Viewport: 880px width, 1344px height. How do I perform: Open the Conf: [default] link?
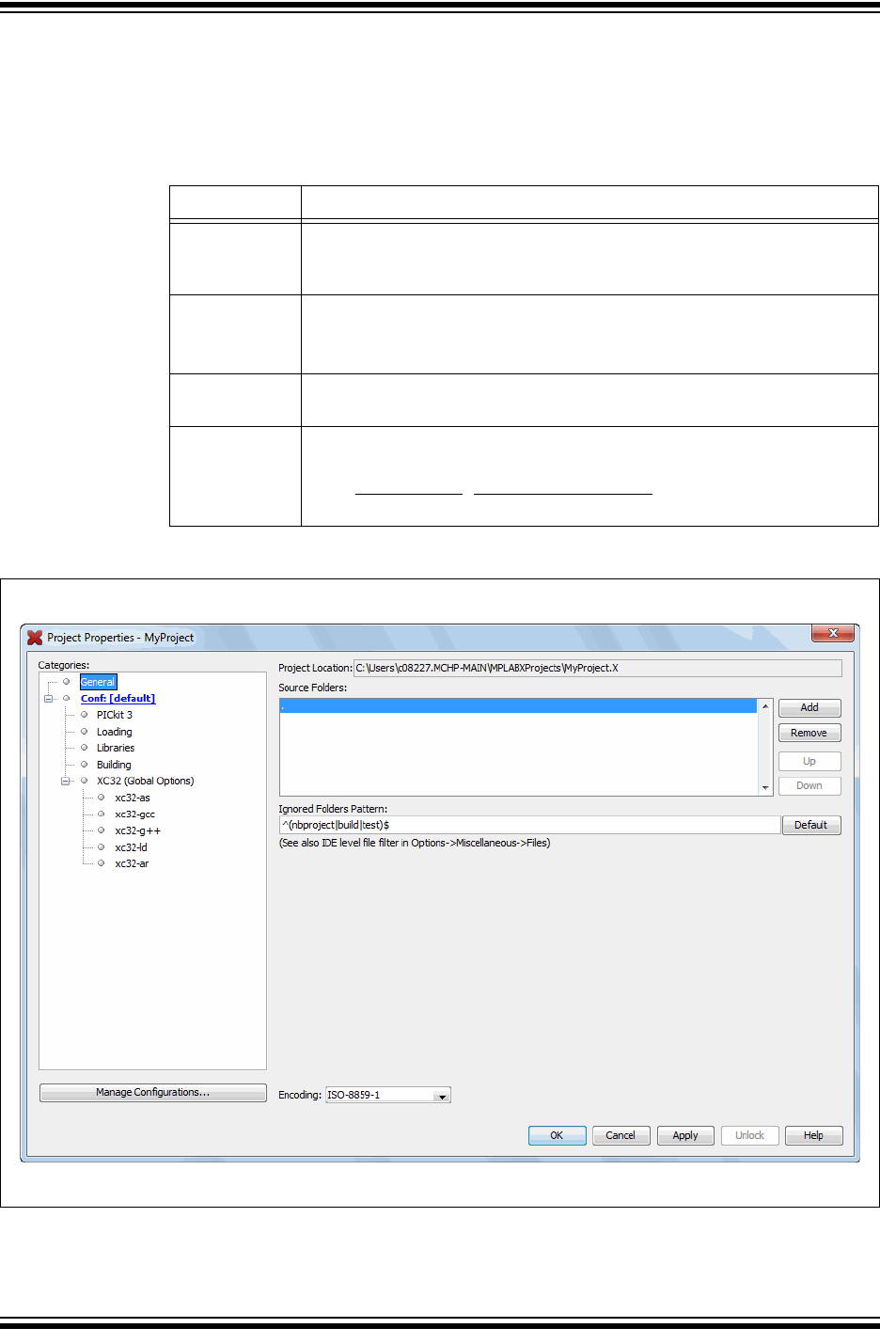click(118, 699)
